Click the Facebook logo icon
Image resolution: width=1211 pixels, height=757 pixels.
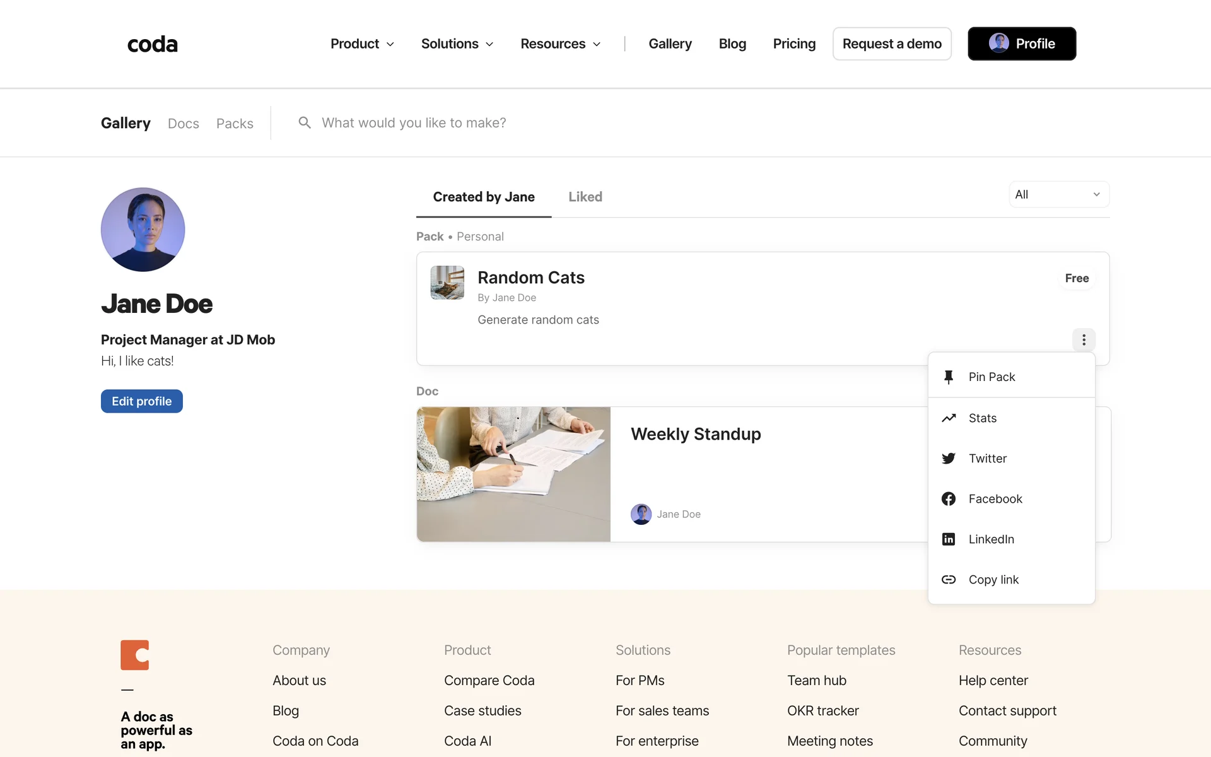[x=949, y=499]
